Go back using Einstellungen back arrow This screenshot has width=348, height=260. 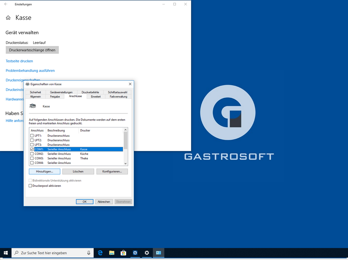[x=6, y=4]
